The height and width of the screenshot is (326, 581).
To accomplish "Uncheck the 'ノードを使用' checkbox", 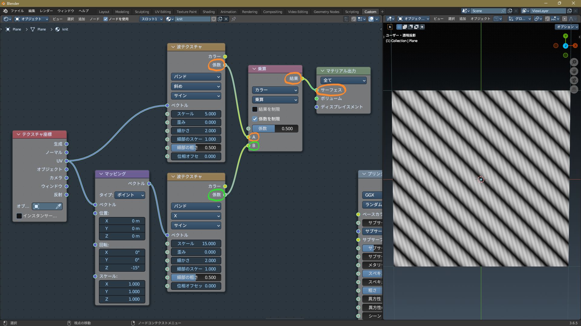I will [106, 19].
